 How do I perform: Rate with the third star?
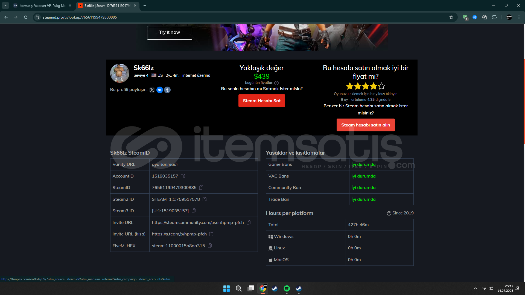point(366,86)
